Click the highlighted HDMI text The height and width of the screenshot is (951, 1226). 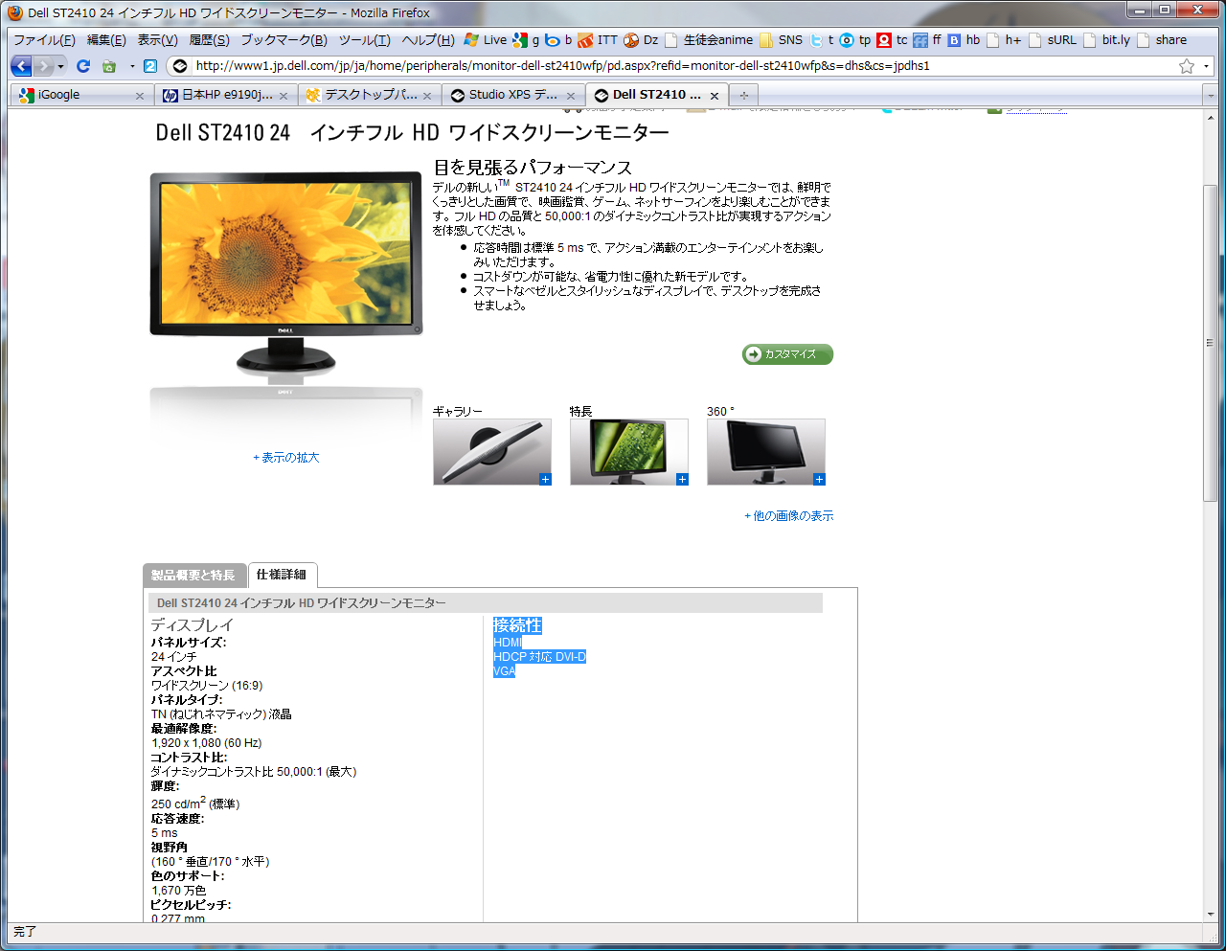coord(508,643)
